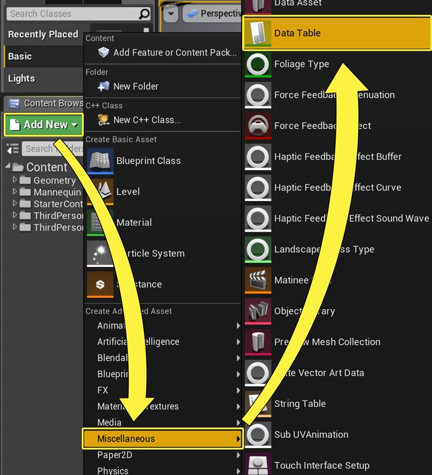Select the Lights category
Image resolution: width=432 pixels, height=475 pixels.
coord(43,78)
